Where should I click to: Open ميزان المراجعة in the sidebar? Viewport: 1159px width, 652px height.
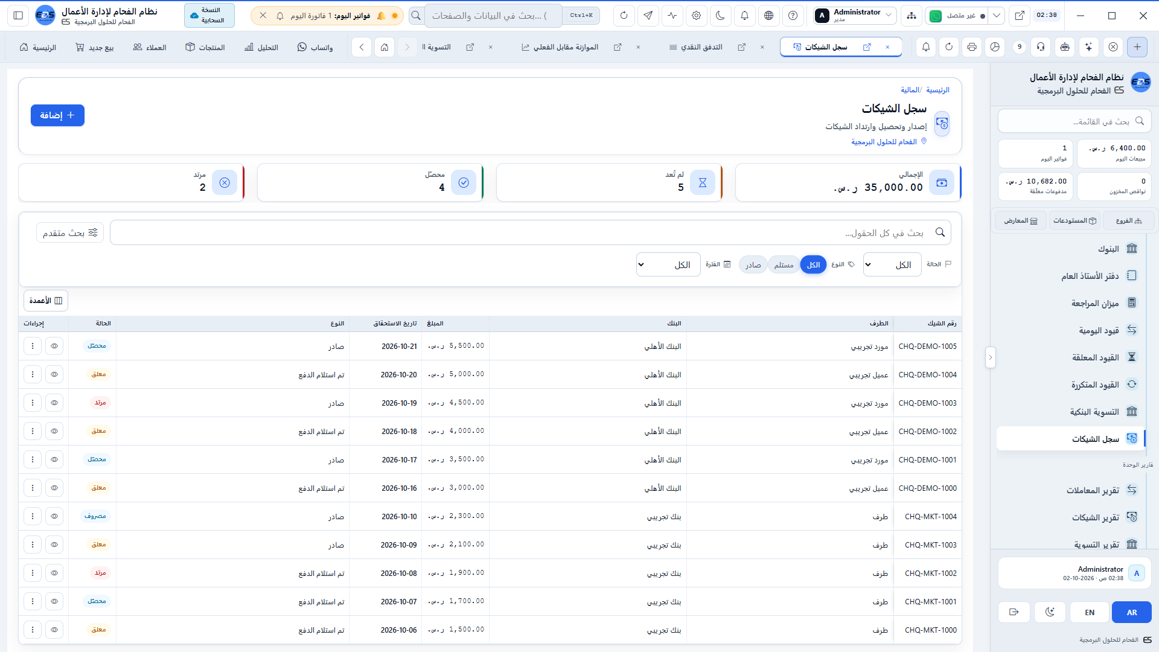[x=1071, y=303]
